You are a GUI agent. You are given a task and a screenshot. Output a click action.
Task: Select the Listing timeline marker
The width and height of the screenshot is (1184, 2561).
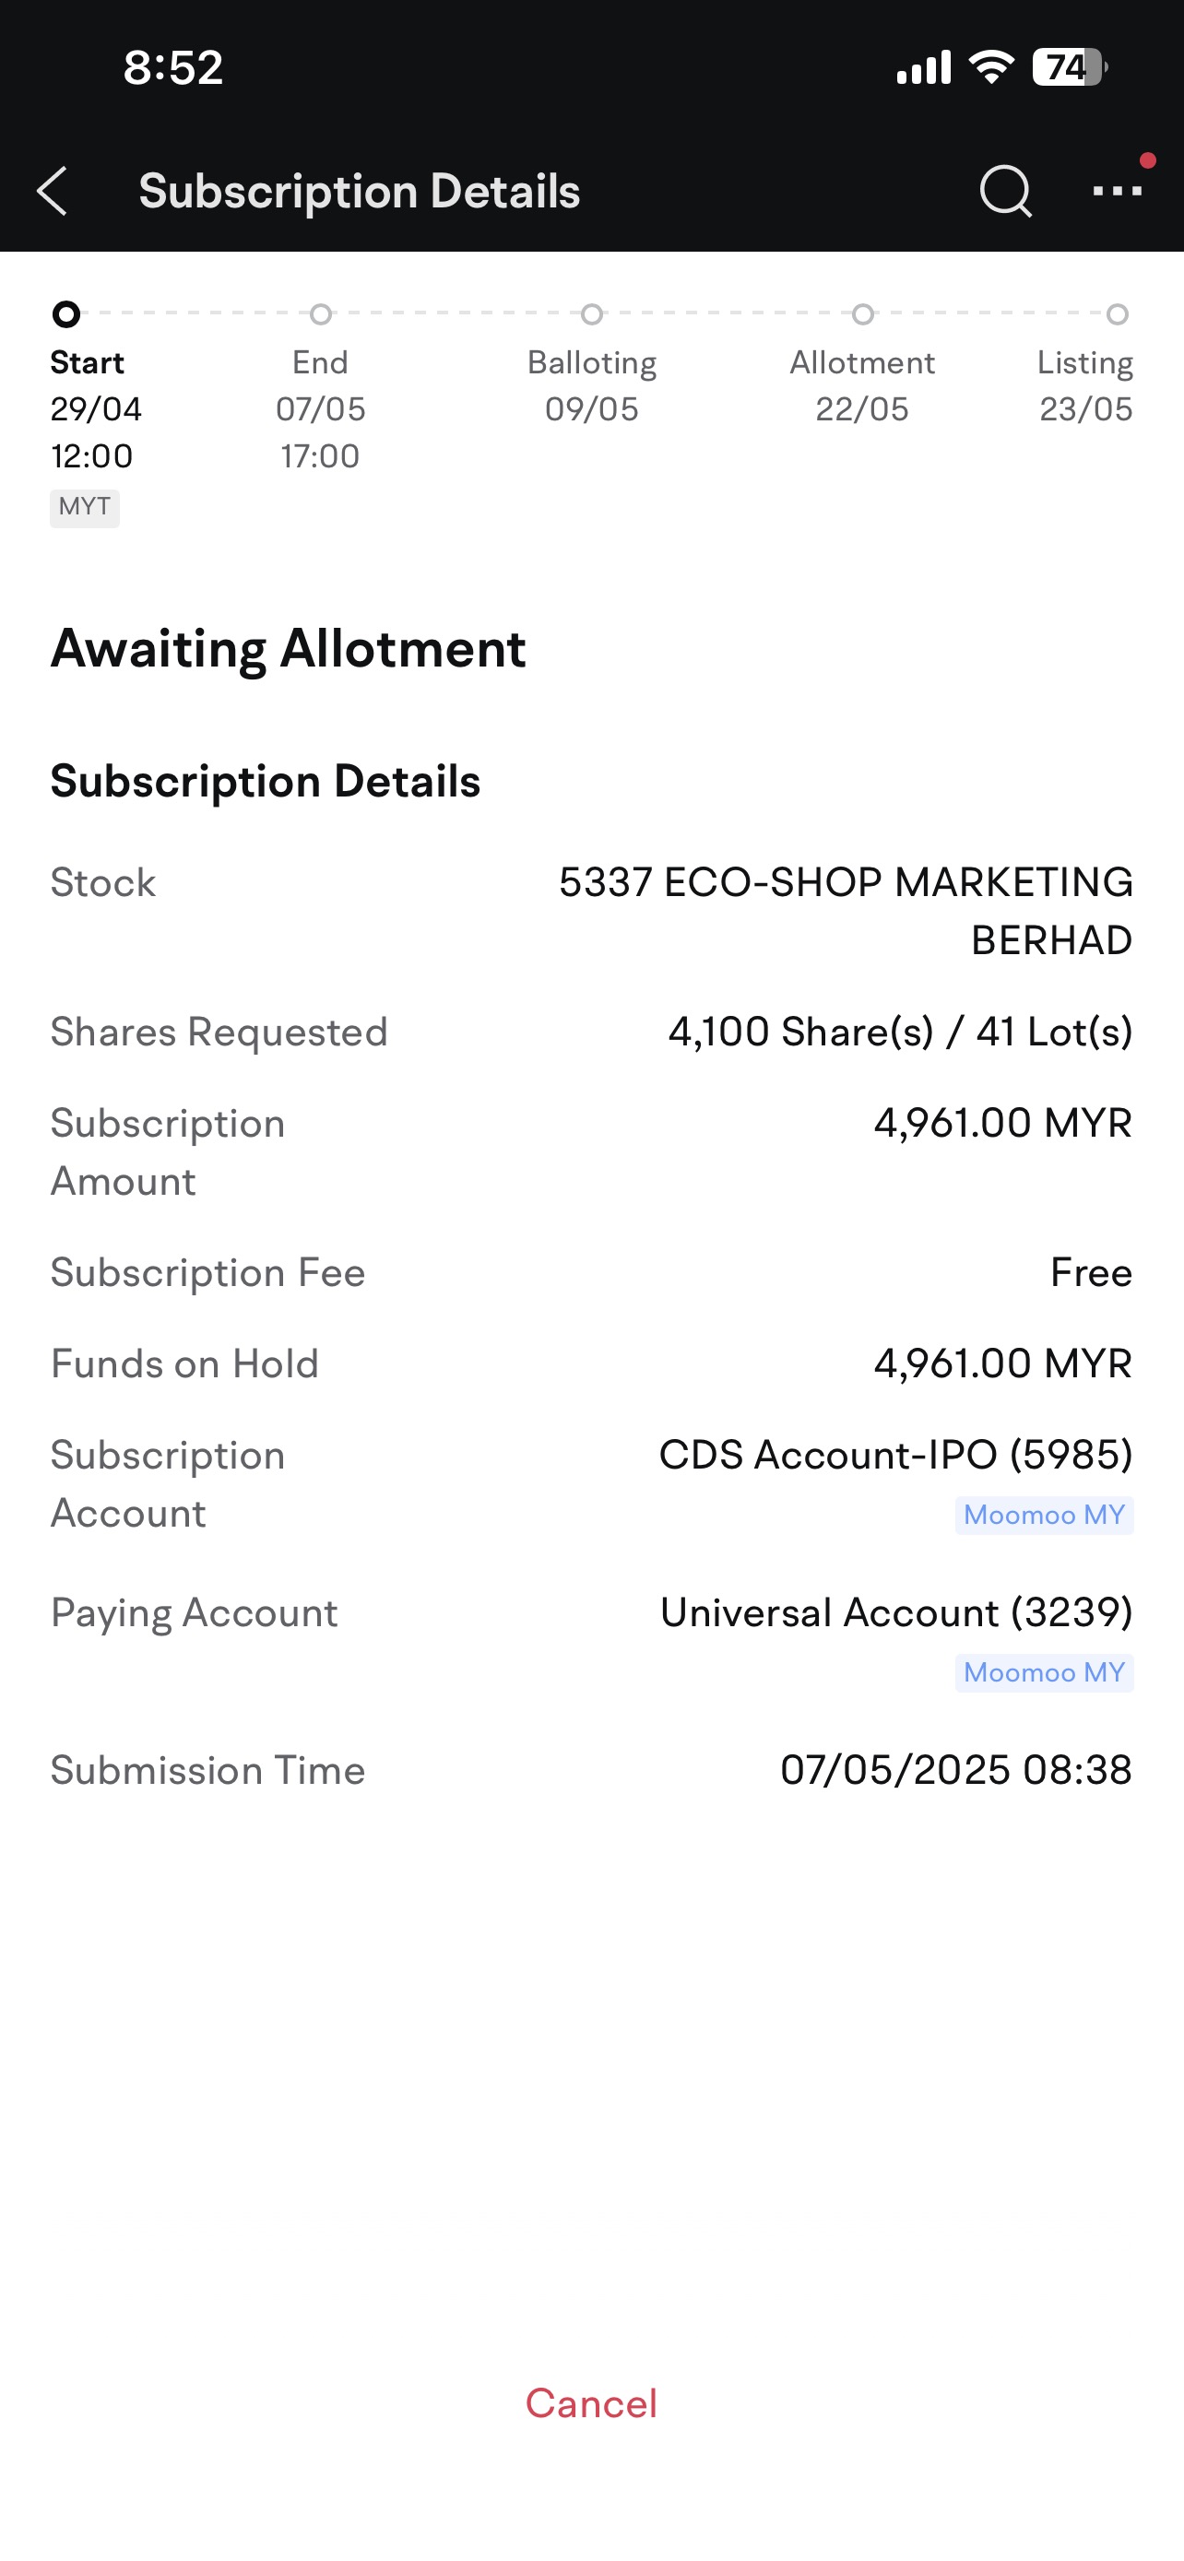[1118, 314]
